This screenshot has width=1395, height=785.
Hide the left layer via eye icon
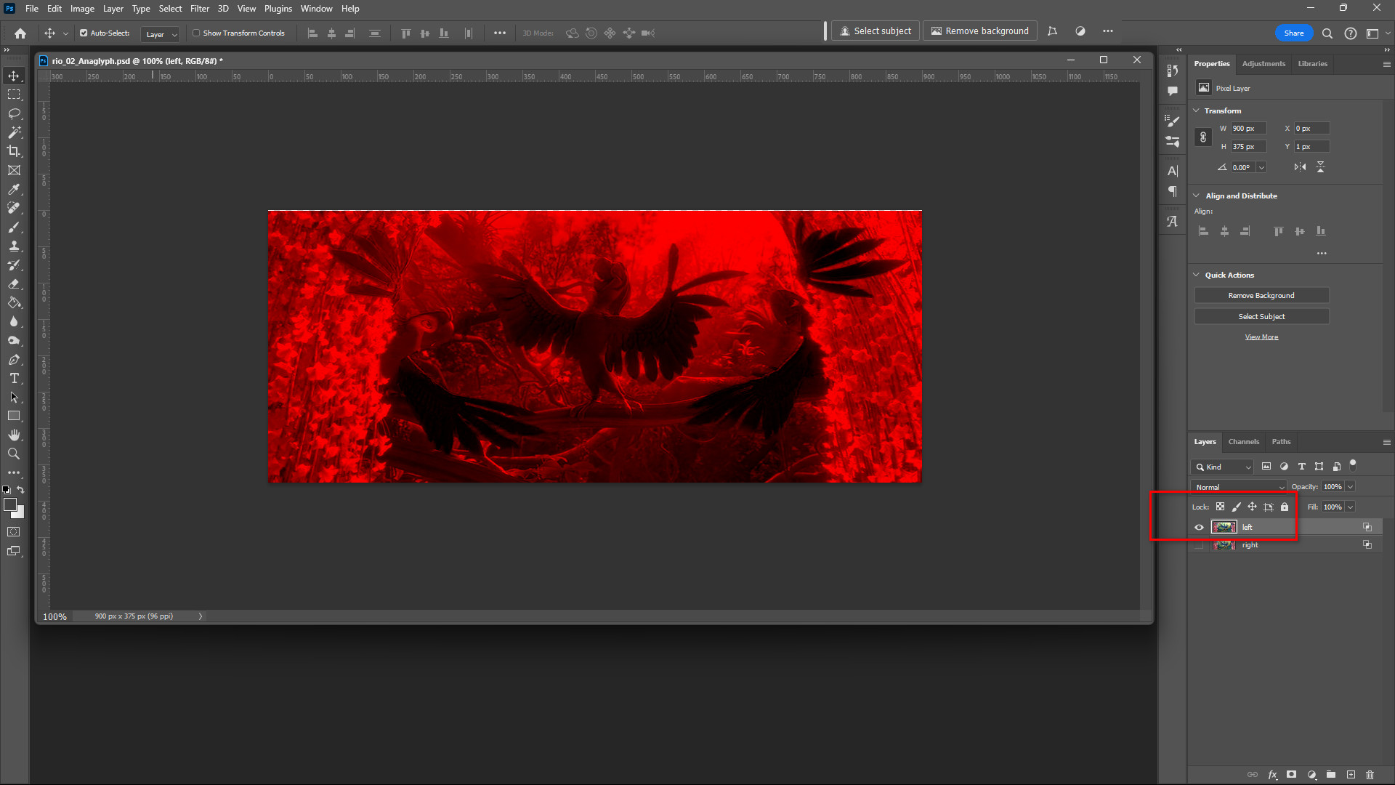click(x=1199, y=527)
